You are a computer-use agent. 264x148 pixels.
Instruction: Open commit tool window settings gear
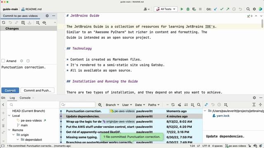47,16
